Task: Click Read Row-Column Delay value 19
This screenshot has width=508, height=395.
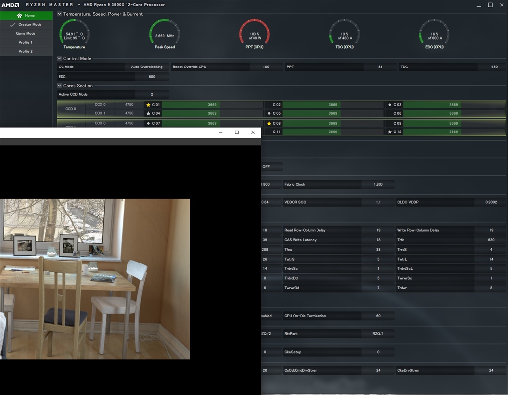Action: 378,230
